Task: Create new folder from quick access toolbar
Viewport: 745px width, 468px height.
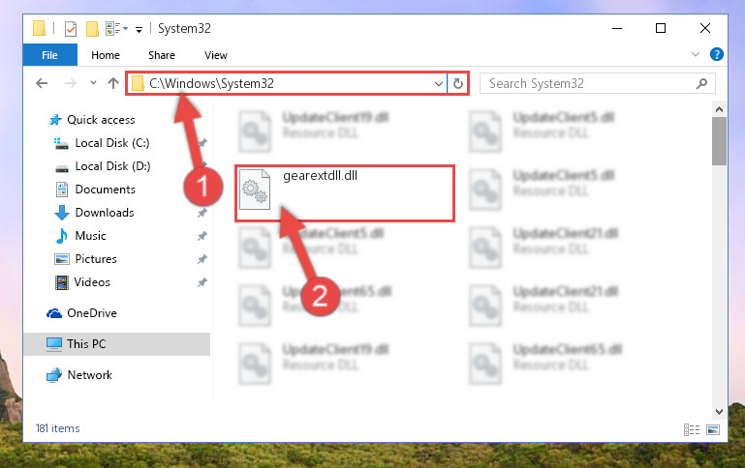Action: point(92,28)
